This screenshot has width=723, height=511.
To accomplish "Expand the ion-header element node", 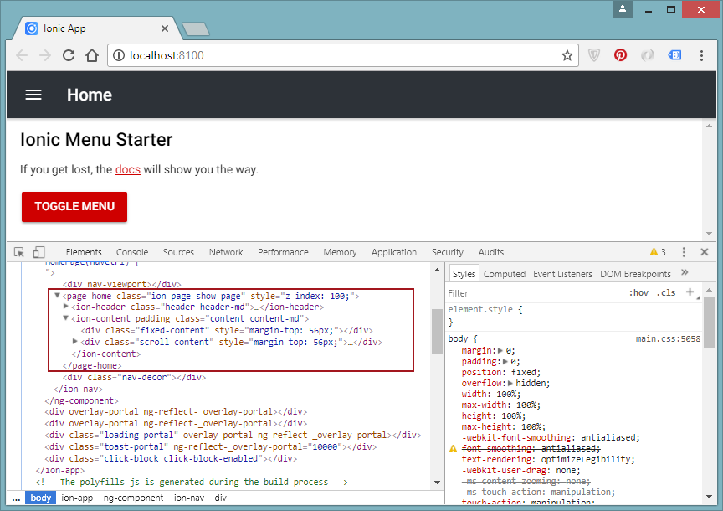I will 66,307.
